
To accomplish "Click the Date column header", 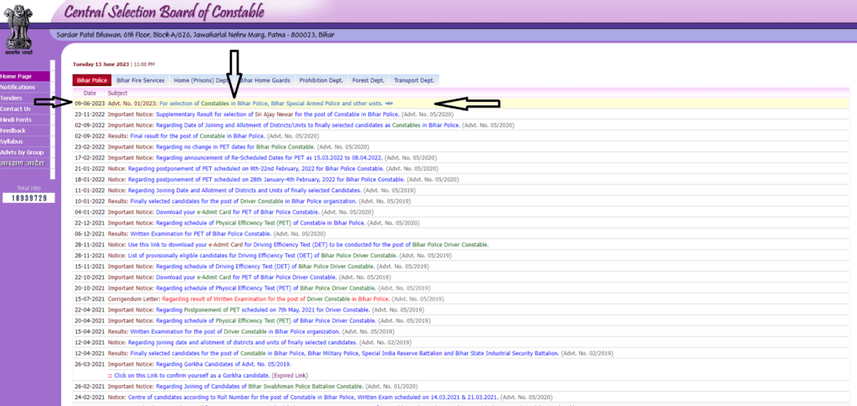I will [x=90, y=94].
